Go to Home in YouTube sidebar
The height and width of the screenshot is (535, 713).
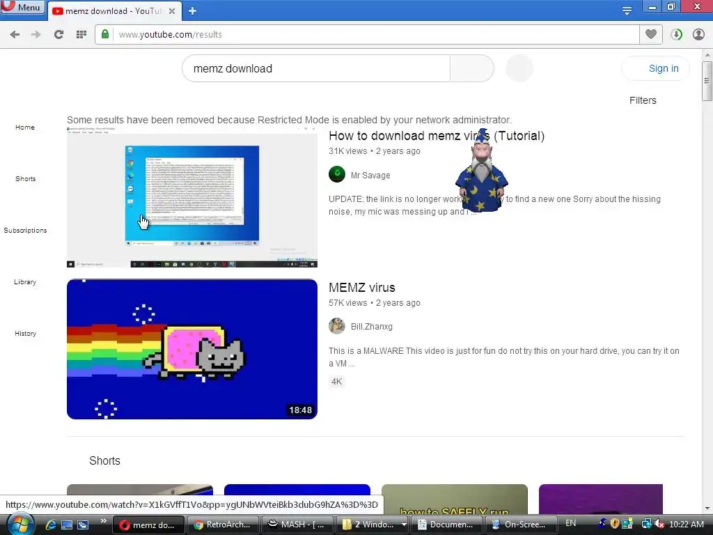click(25, 127)
